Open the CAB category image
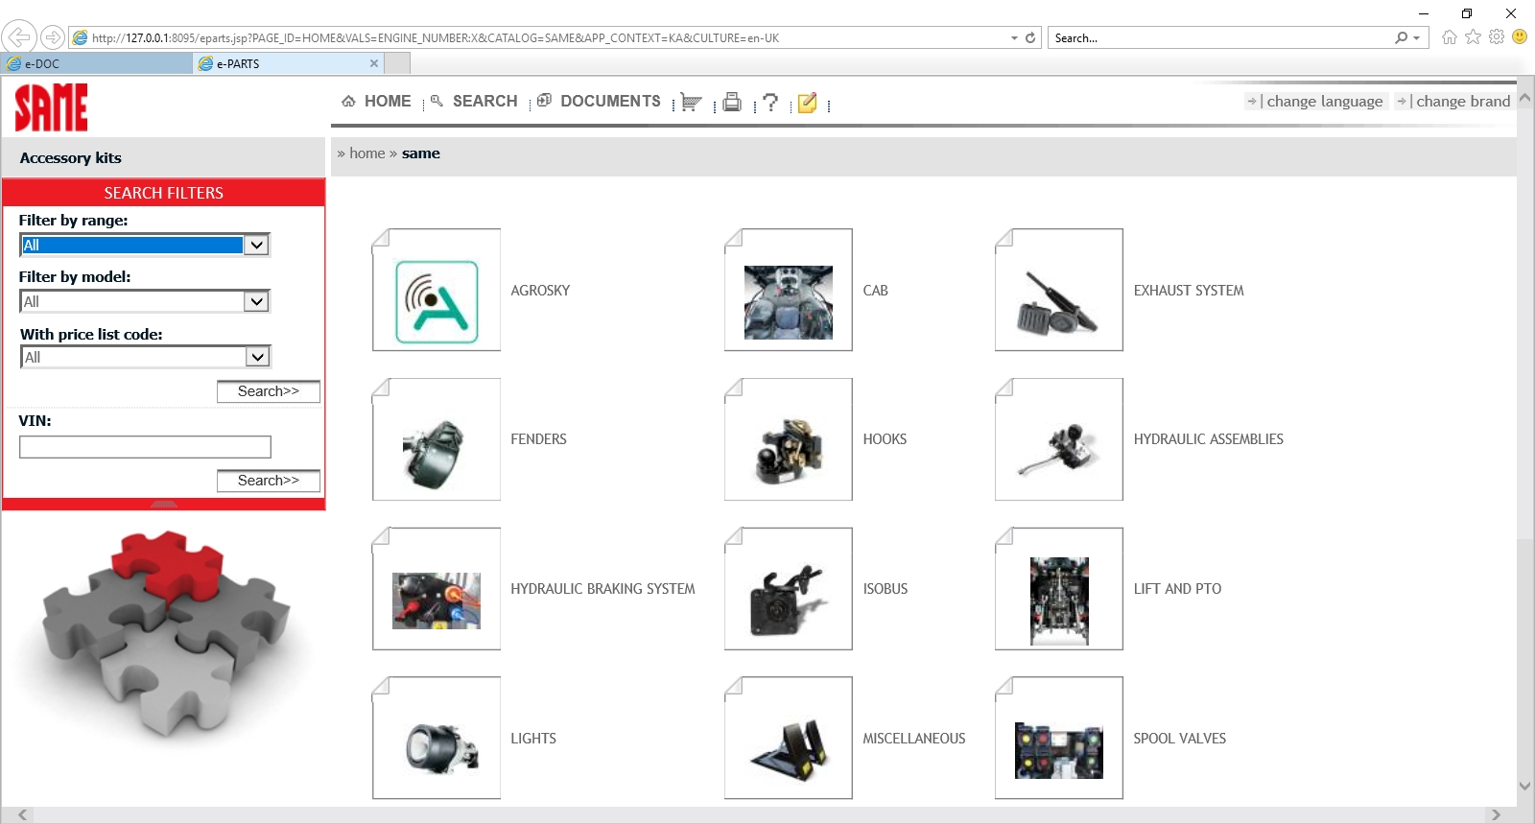Viewport: 1535px width, 824px height. point(789,290)
